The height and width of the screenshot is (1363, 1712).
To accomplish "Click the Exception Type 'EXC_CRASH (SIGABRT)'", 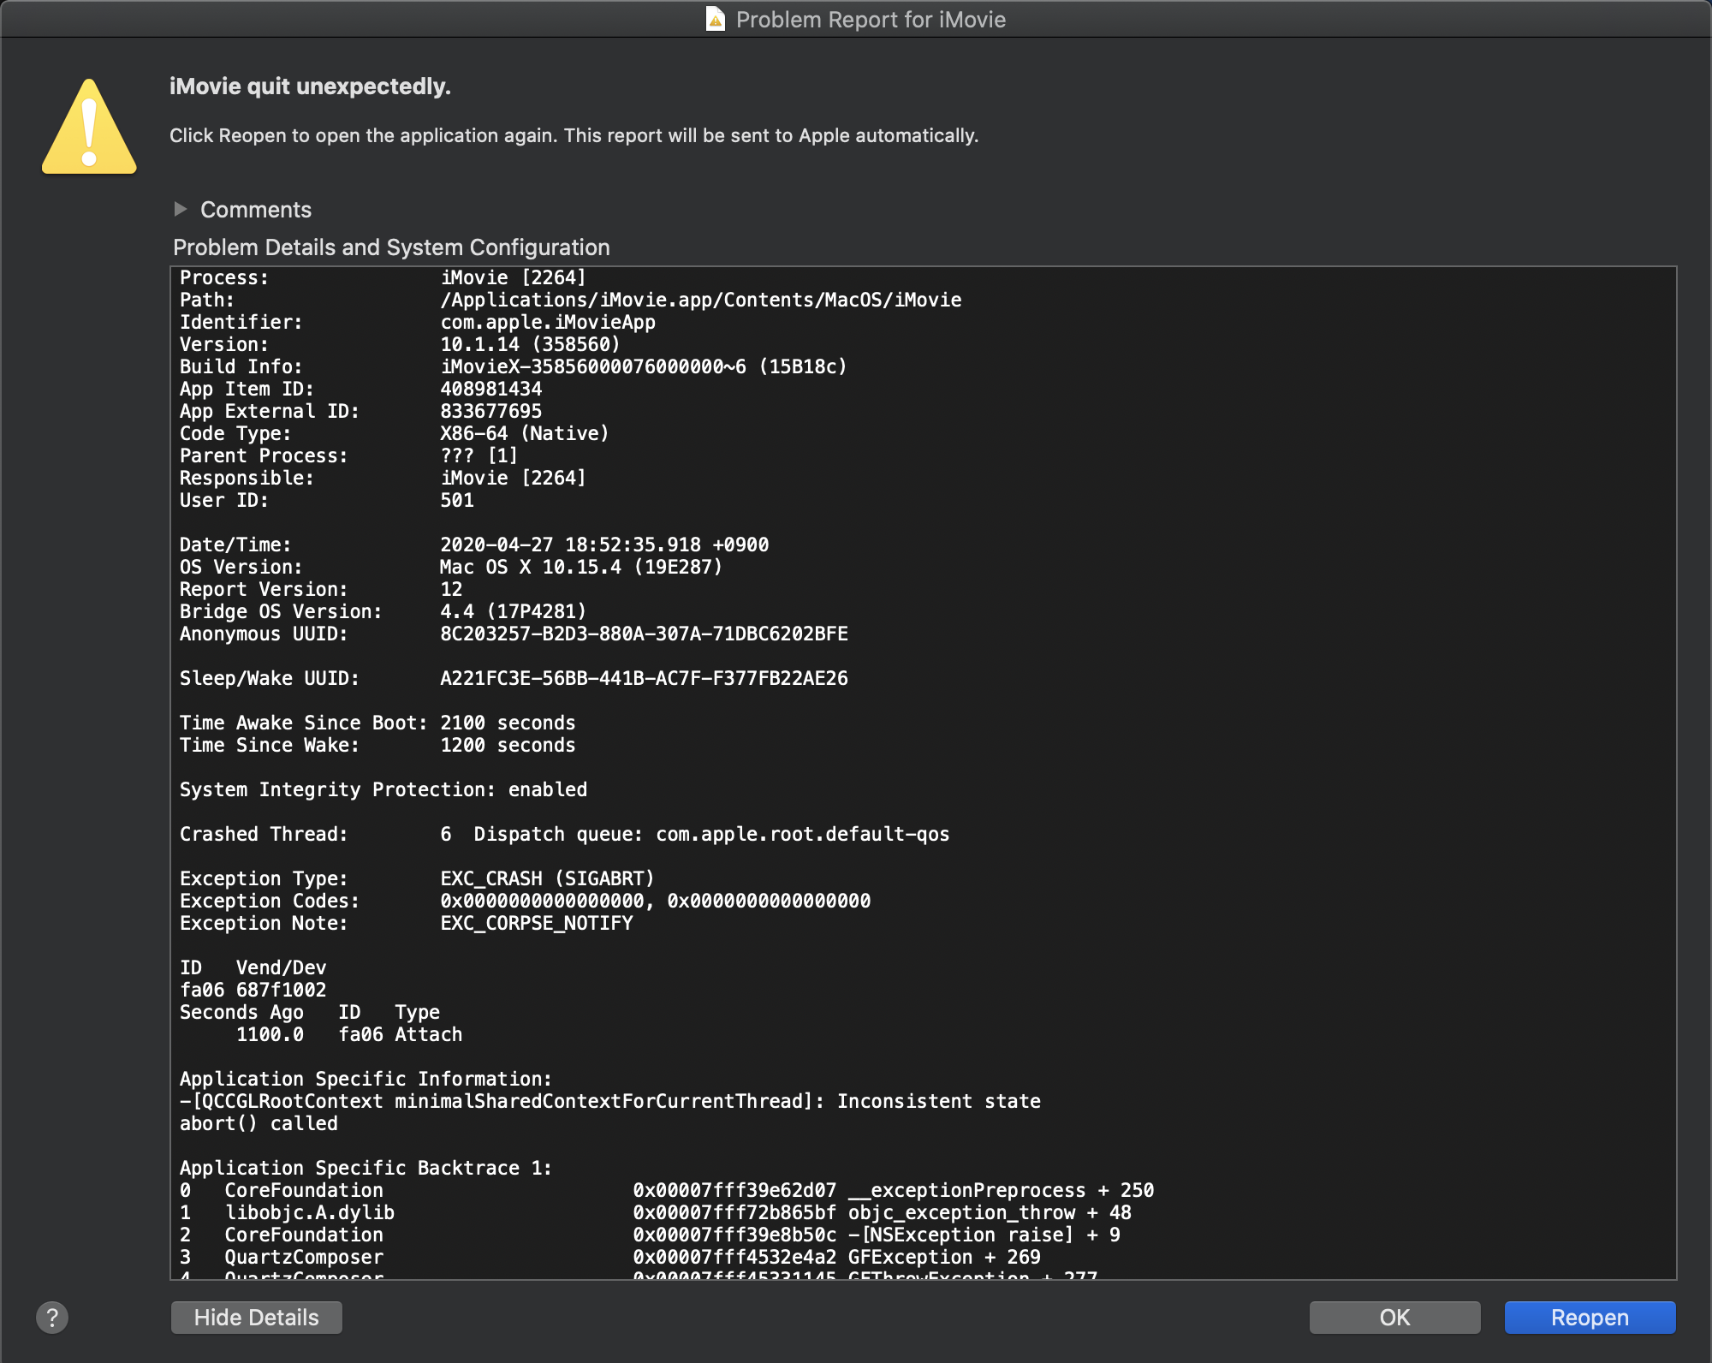I will 547,878.
